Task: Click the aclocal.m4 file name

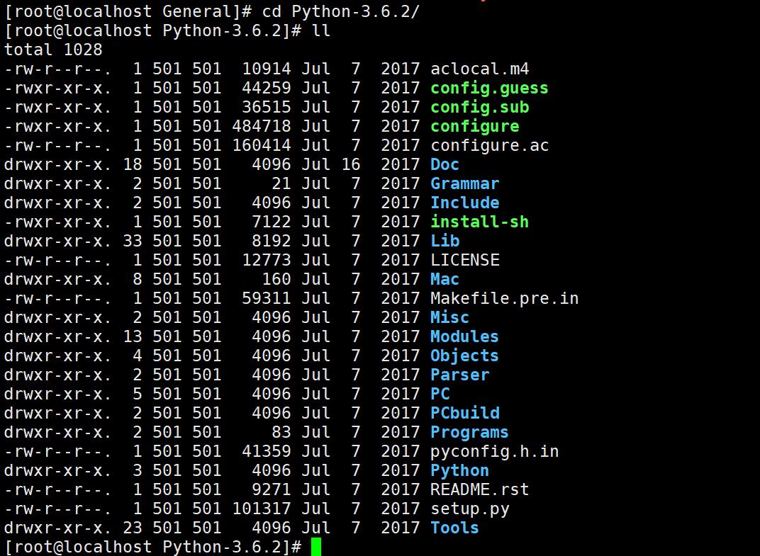Action: click(480, 69)
